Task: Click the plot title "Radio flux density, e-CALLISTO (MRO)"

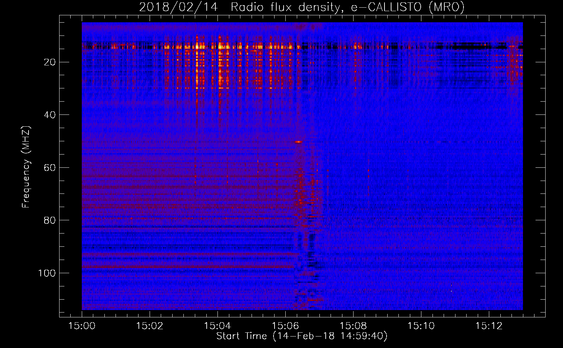Action: (348, 7)
